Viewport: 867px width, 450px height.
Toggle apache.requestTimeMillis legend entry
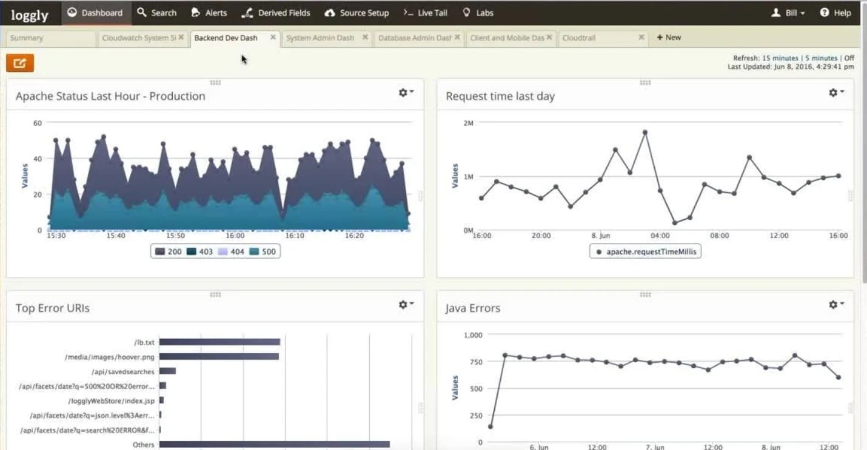[x=645, y=251]
